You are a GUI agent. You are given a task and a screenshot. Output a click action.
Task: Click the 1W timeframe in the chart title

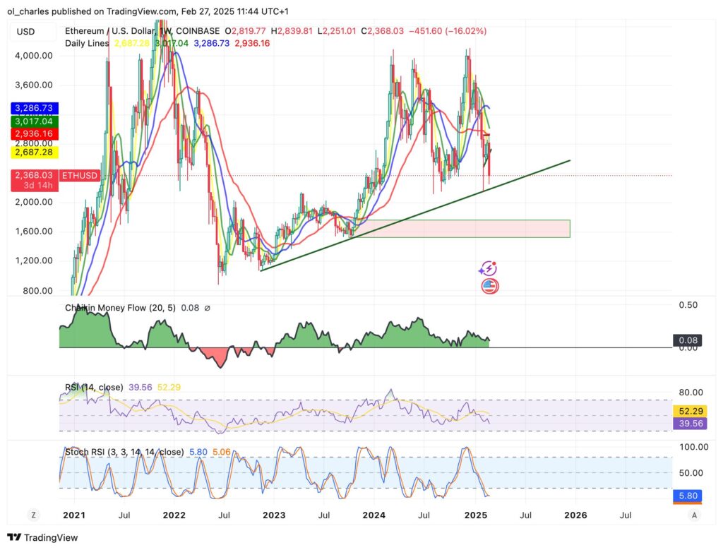(x=164, y=30)
